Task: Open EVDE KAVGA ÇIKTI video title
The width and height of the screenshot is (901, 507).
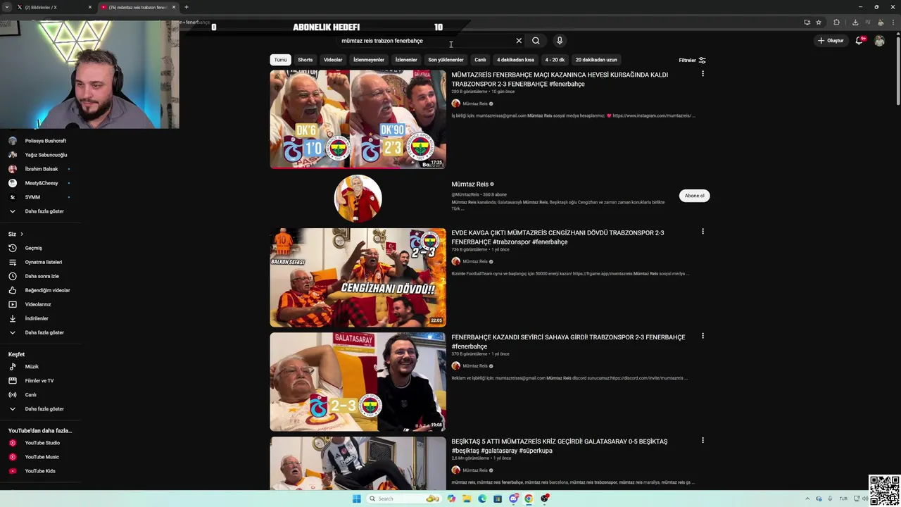Action: tap(557, 237)
